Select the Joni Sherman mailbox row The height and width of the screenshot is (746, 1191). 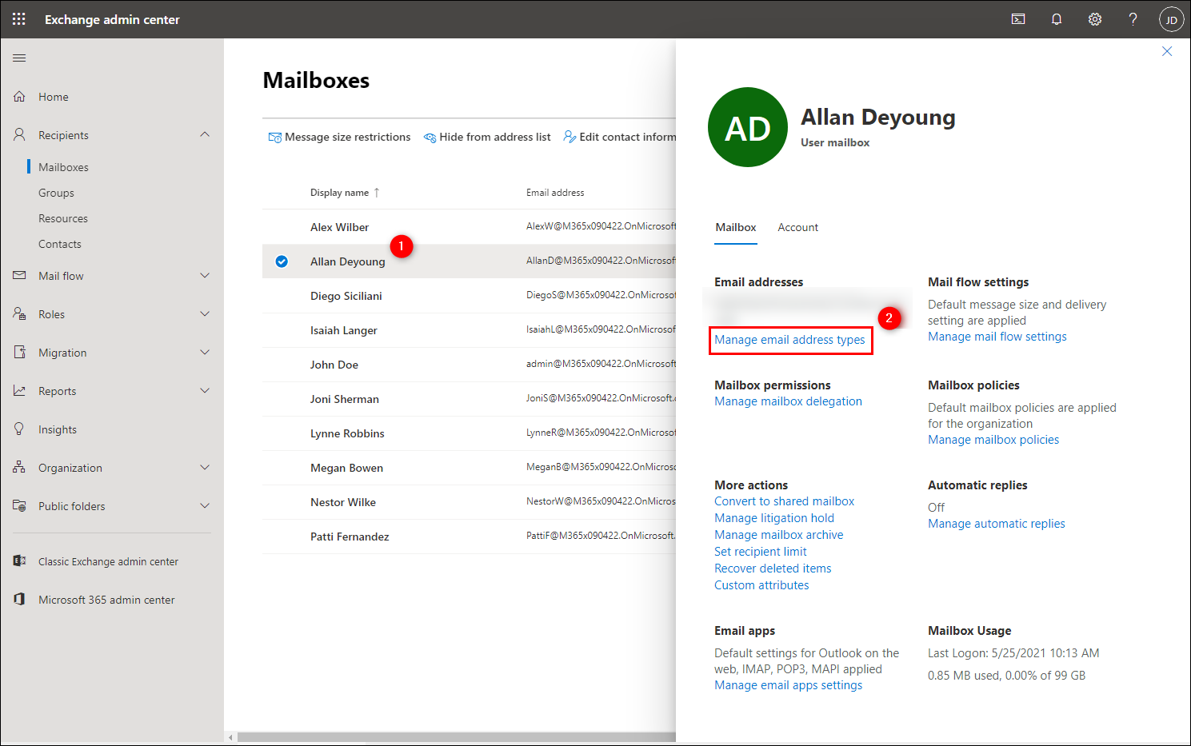click(x=470, y=399)
